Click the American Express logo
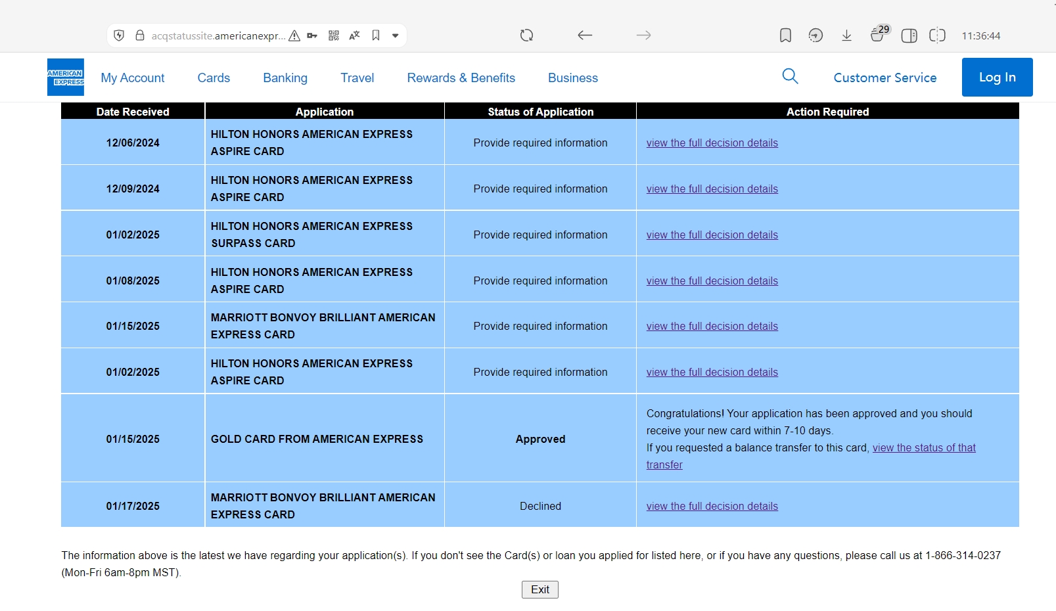The image size is (1056, 611). (x=66, y=77)
